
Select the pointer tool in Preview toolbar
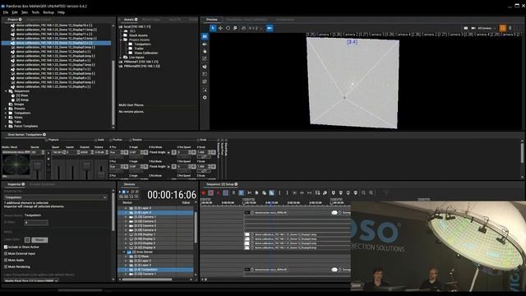tap(213, 28)
